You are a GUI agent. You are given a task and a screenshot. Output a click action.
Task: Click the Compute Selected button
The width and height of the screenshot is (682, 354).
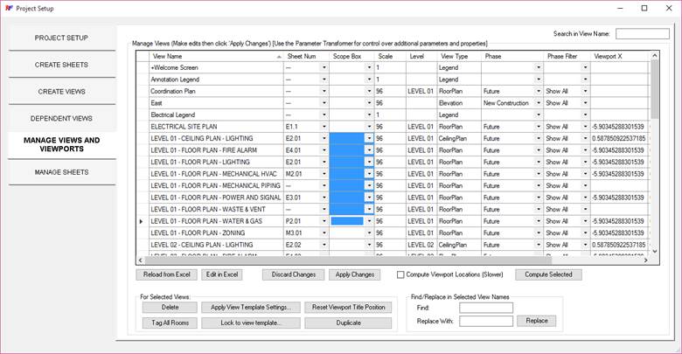coord(548,274)
